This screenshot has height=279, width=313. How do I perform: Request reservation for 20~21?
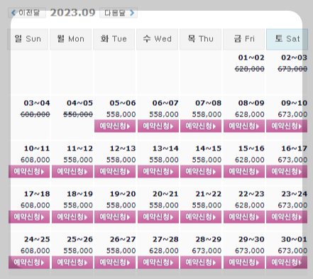(158, 217)
